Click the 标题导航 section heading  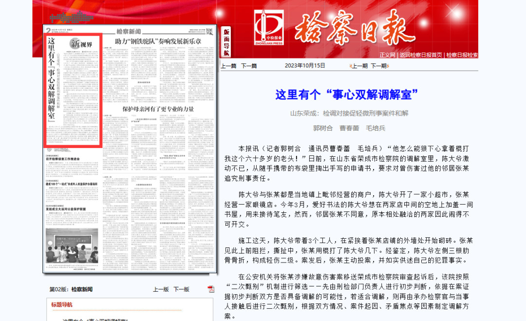tap(62, 304)
